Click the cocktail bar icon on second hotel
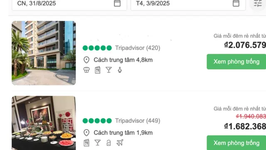This screenshot has height=150, width=266. [98, 142]
